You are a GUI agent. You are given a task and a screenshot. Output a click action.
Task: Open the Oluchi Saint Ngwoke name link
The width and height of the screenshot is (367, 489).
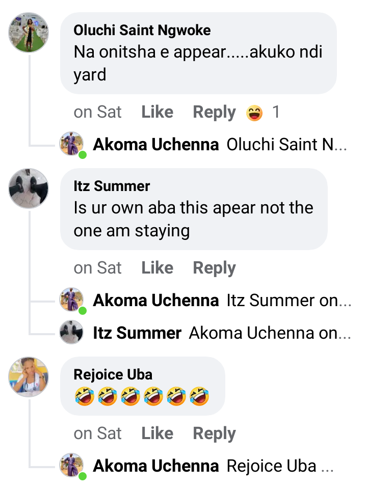(142, 30)
